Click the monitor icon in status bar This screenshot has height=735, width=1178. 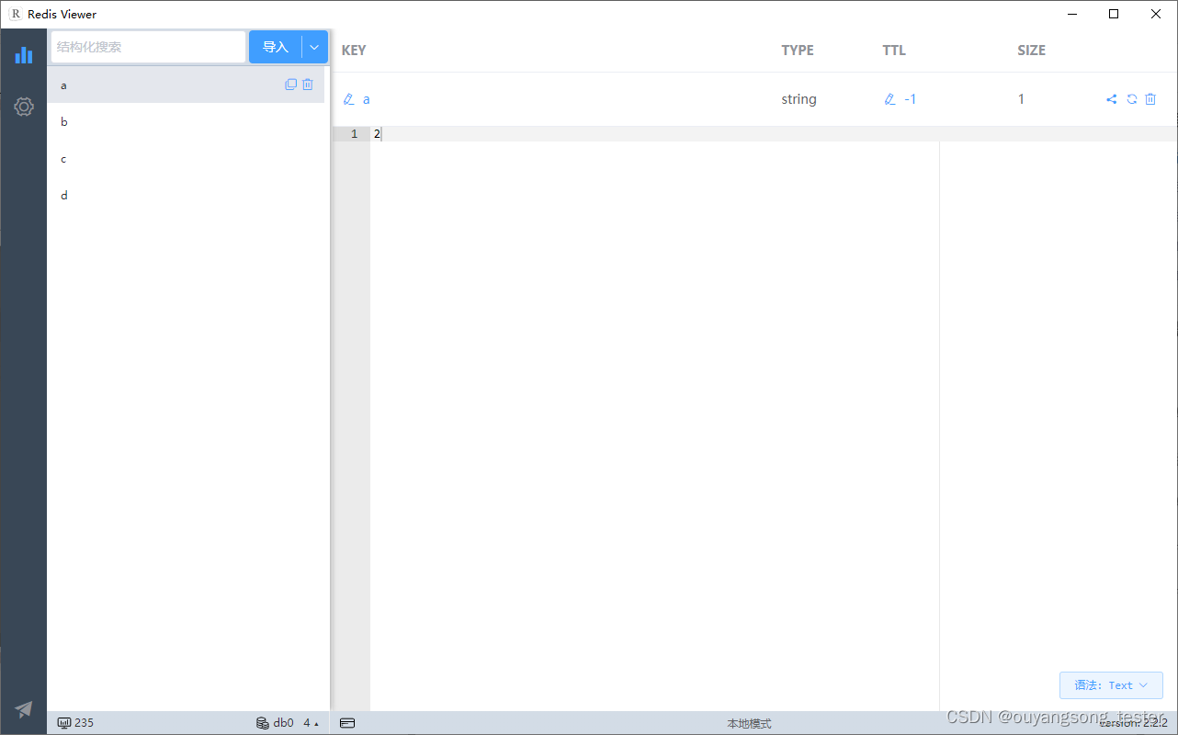click(64, 723)
